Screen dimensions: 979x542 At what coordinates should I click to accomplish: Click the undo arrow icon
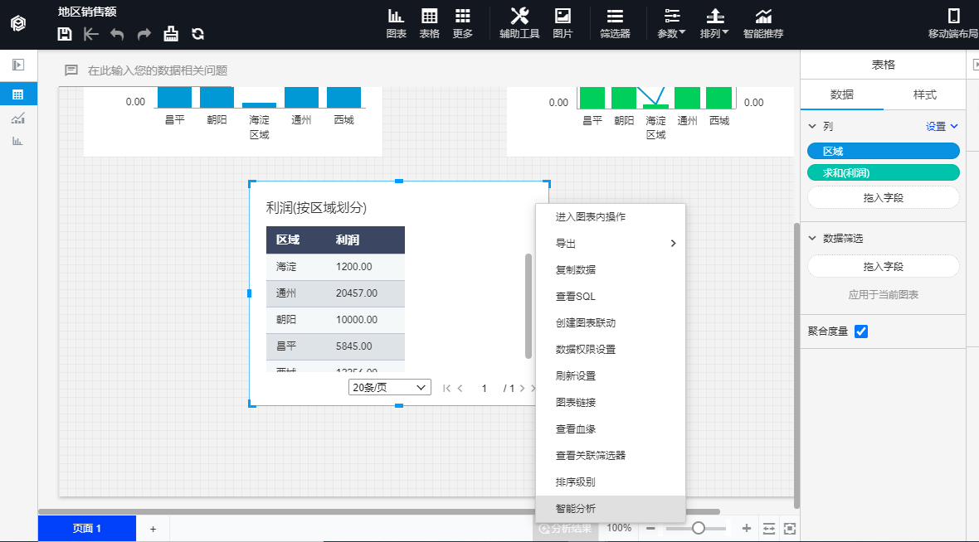tap(117, 34)
